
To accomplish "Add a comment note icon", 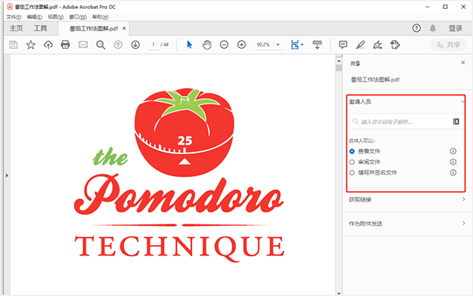I will click(343, 45).
